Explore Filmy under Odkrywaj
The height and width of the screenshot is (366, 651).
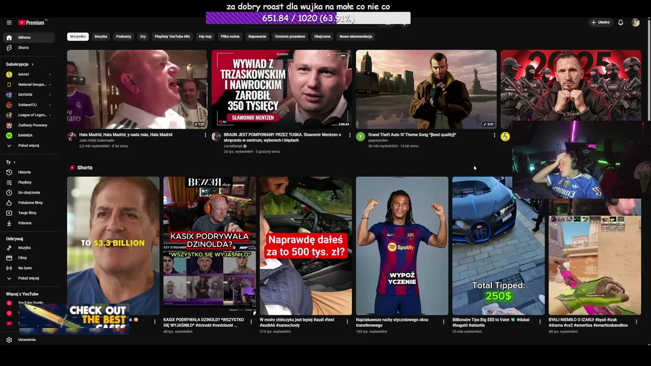pos(30,258)
